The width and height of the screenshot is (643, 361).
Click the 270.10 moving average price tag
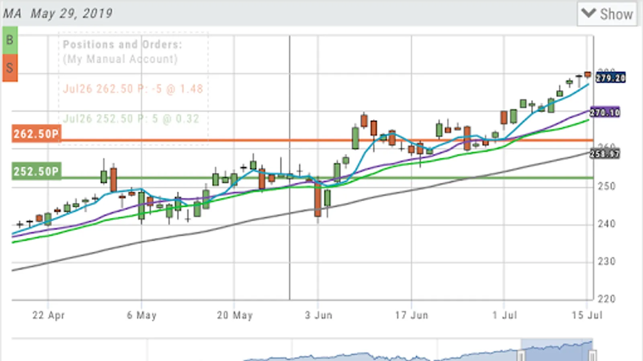point(605,112)
